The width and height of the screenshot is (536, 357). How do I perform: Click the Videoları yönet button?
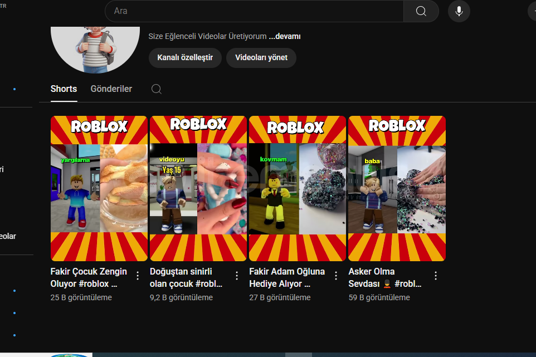coord(261,58)
